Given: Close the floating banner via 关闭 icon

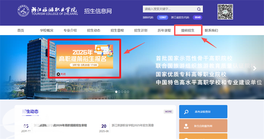Looking at the screenshot, I should (x=59, y=74).
